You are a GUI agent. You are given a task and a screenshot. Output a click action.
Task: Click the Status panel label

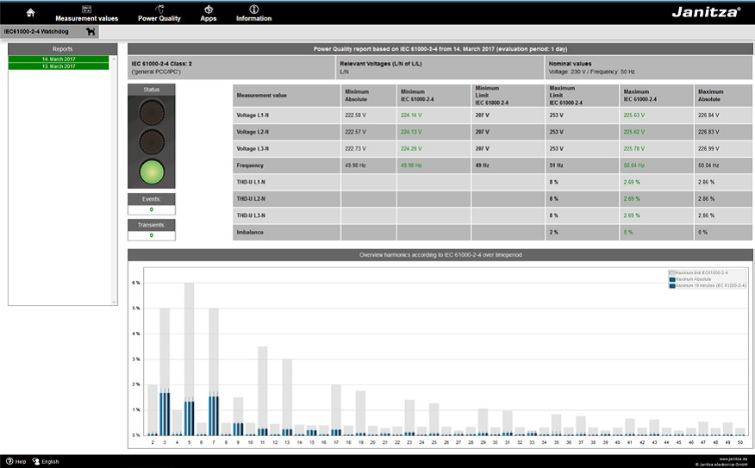(x=151, y=90)
